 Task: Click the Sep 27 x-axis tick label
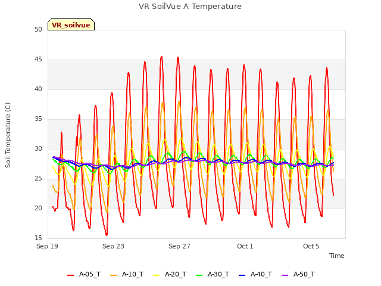179,246
